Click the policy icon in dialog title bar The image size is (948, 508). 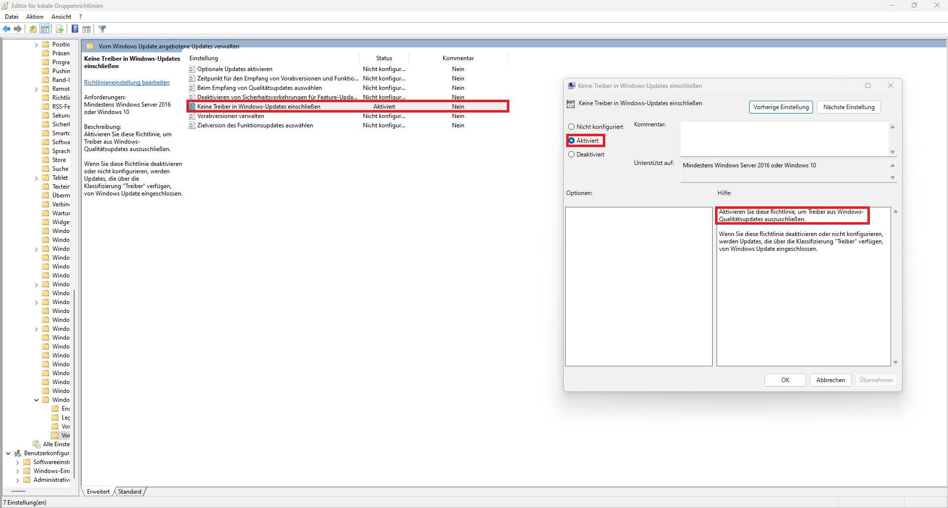point(572,86)
